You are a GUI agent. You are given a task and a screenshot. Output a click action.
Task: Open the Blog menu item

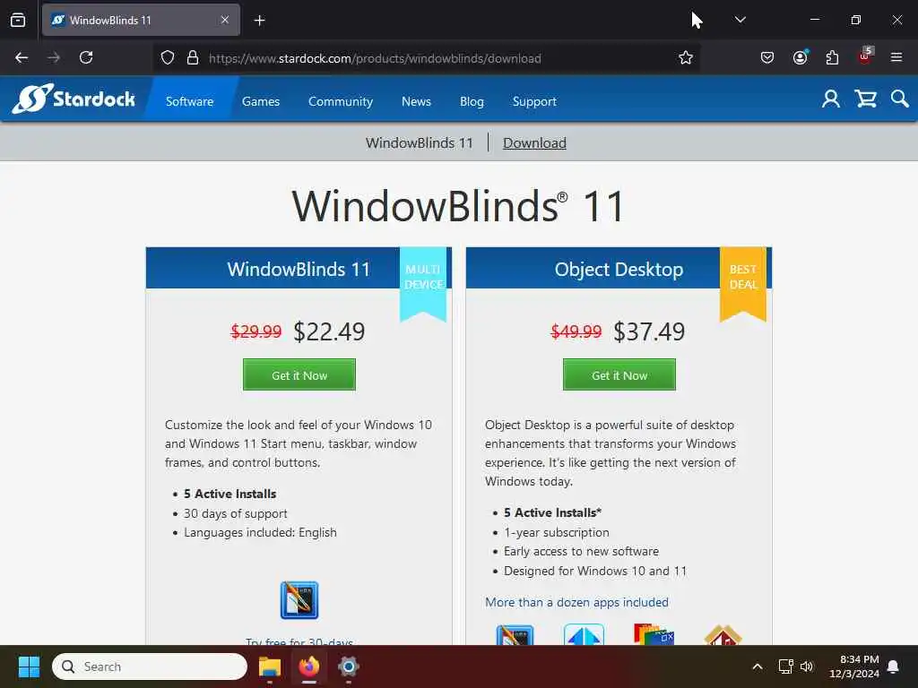click(472, 101)
